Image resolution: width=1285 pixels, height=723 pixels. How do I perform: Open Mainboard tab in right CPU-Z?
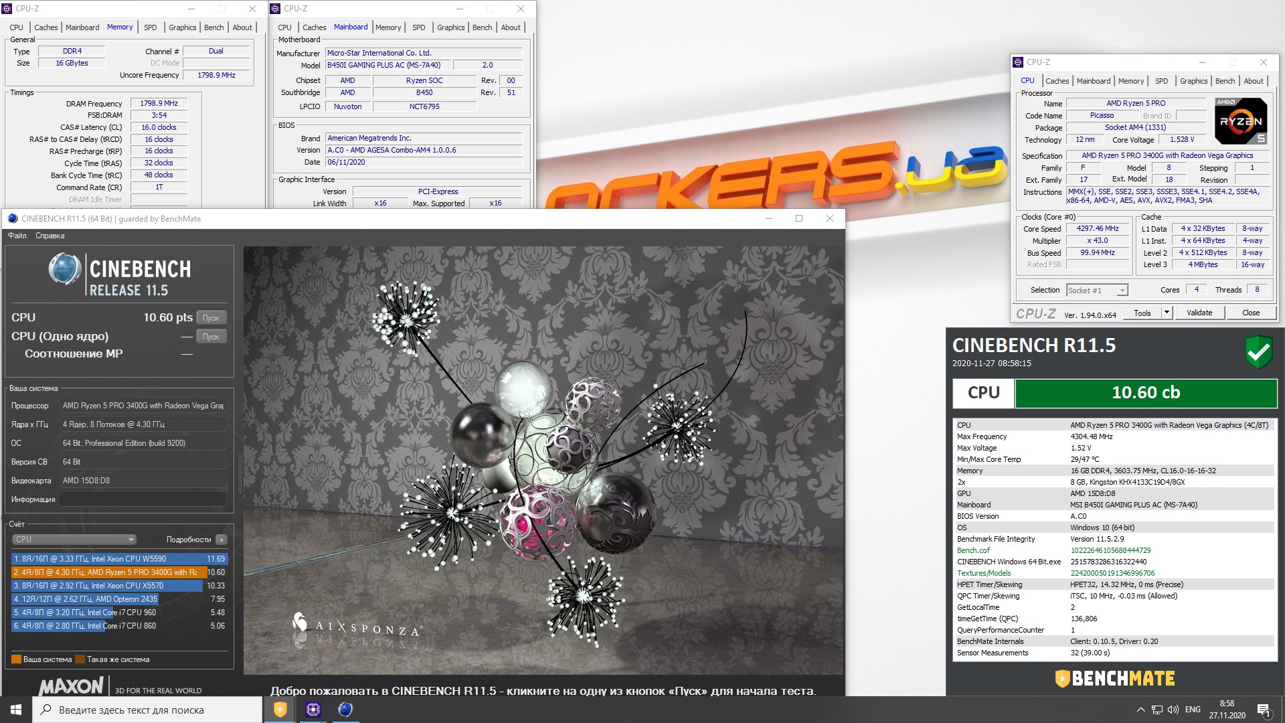(x=1094, y=81)
